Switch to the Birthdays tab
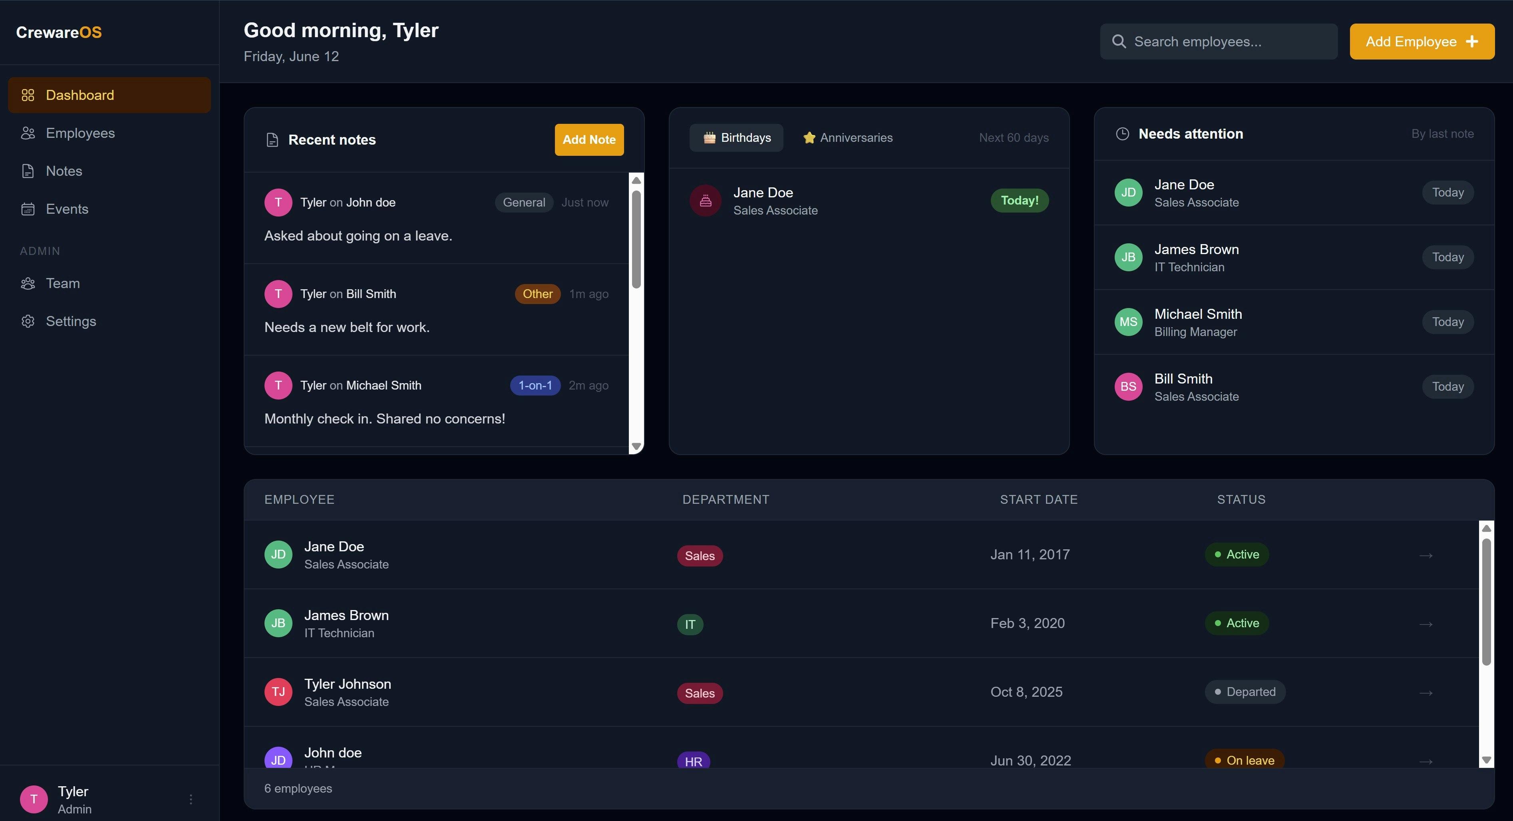 tap(737, 138)
